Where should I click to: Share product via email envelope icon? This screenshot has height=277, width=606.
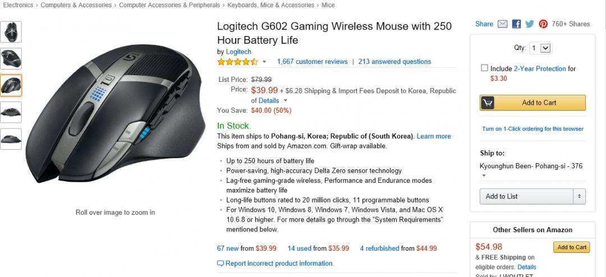503,24
